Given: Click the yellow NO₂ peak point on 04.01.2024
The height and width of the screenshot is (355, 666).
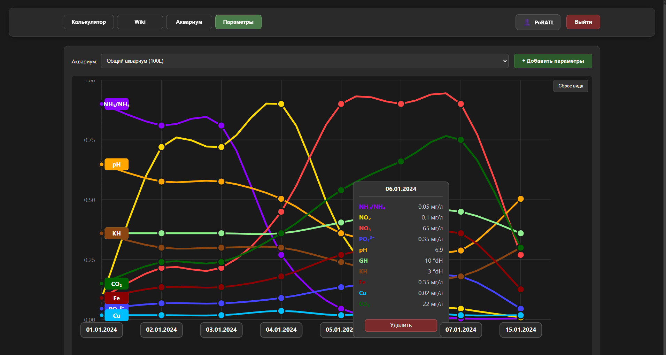Looking at the screenshot, I should coord(281,104).
